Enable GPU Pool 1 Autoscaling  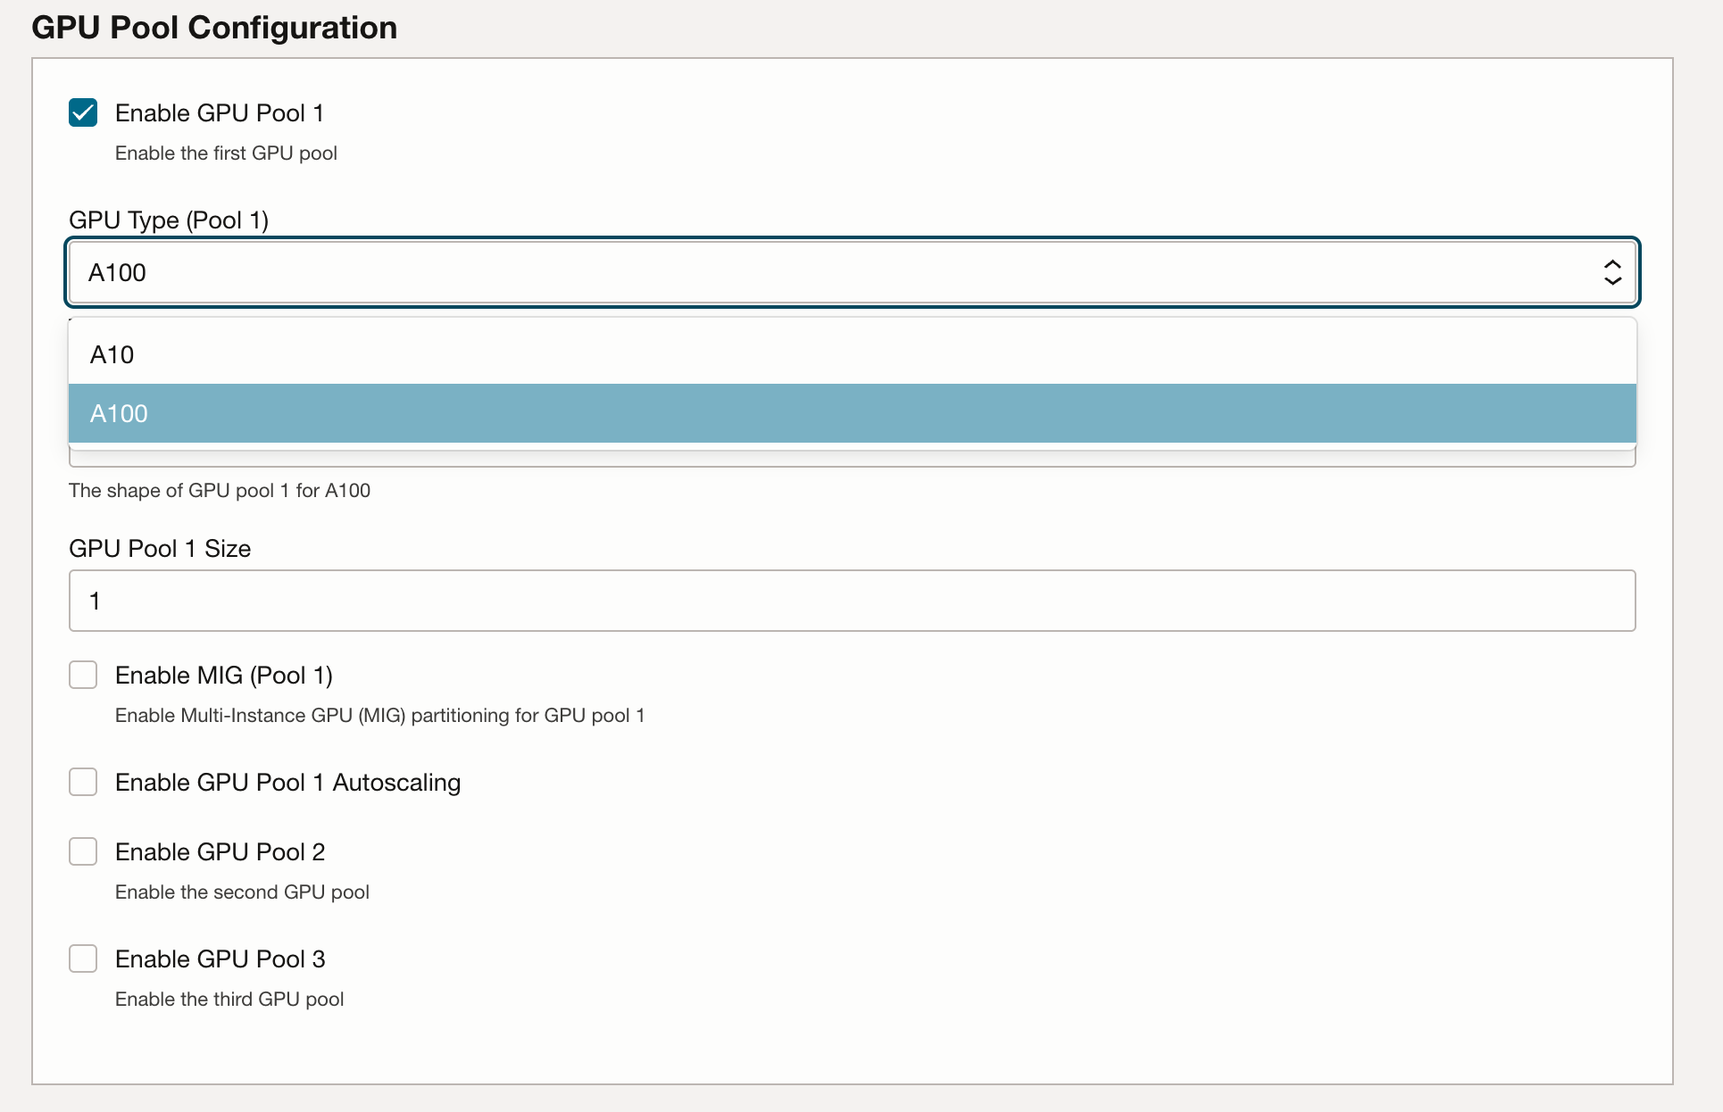coord(82,782)
